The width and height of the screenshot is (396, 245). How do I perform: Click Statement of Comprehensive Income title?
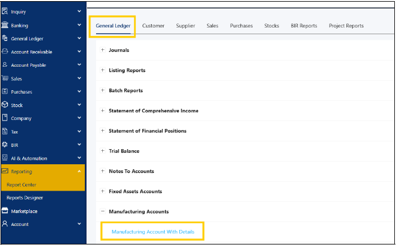(153, 110)
